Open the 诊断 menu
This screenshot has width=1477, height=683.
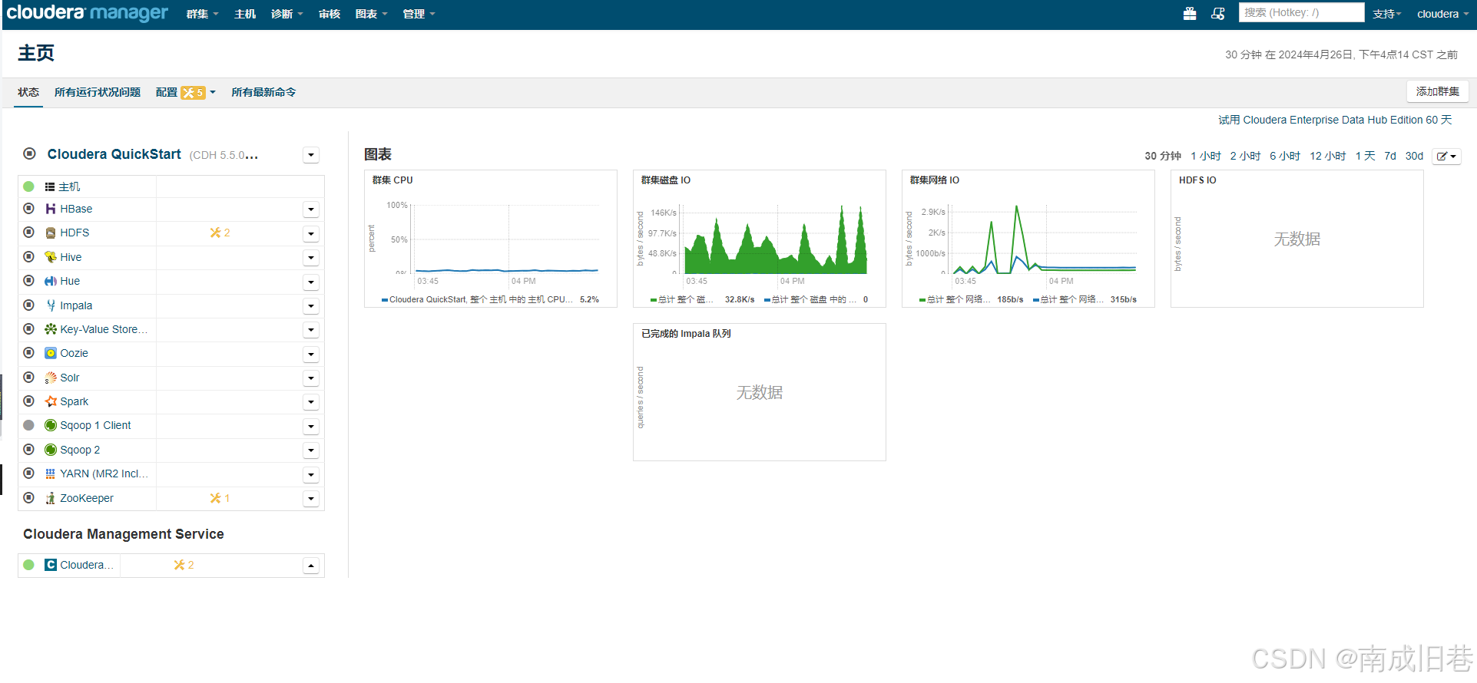(x=287, y=14)
